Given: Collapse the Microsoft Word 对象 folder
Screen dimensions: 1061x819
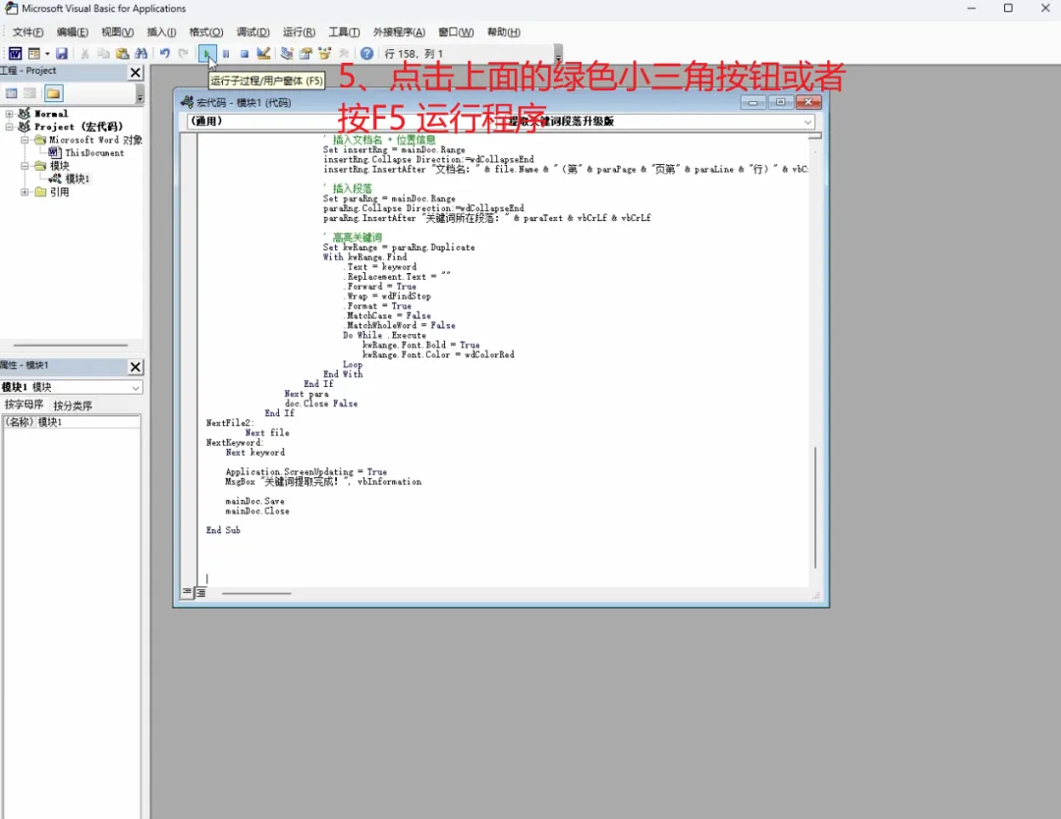Looking at the screenshot, I should (25, 140).
